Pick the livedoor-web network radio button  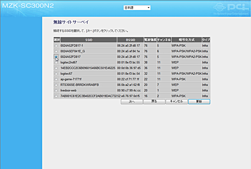[x=56, y=90]
